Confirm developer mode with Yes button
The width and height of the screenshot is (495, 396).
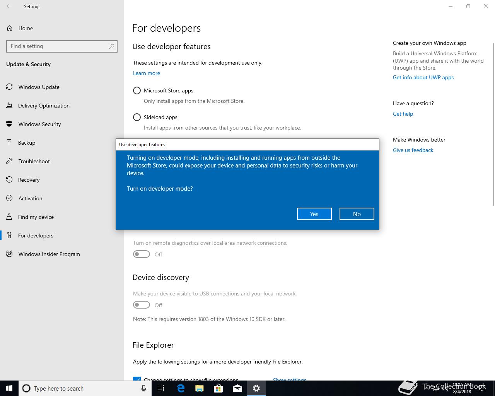pos(314,214)
